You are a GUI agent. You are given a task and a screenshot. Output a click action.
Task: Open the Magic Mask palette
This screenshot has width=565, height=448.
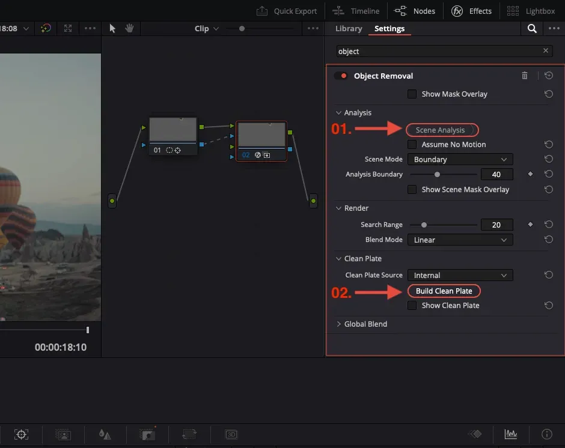(64, 434)
